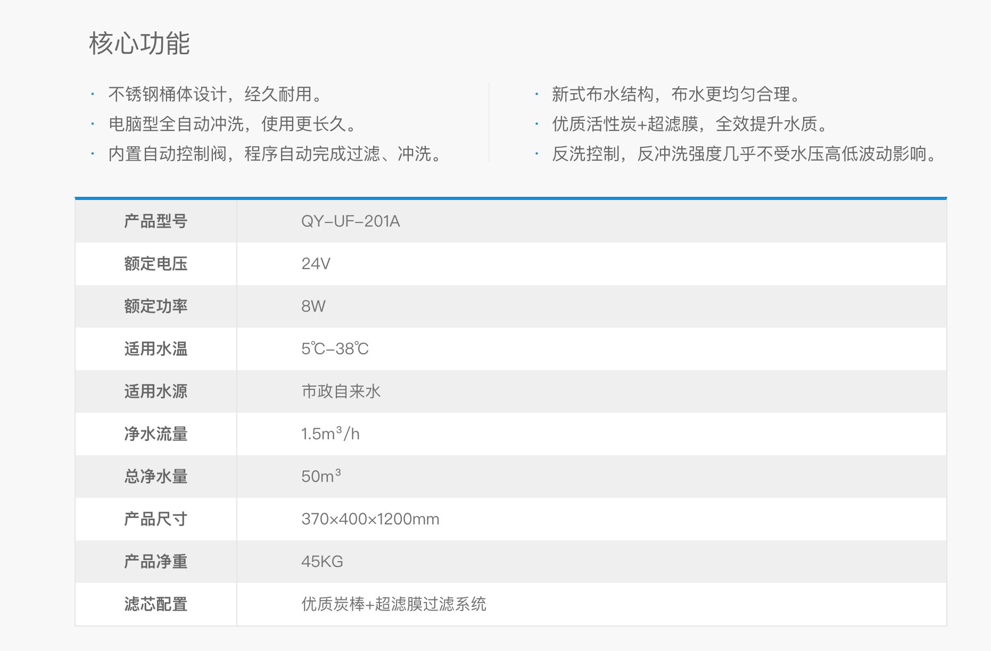Click the 产品型号 row label
Viewport: 991px width, 651px height.
click(155, 221)
